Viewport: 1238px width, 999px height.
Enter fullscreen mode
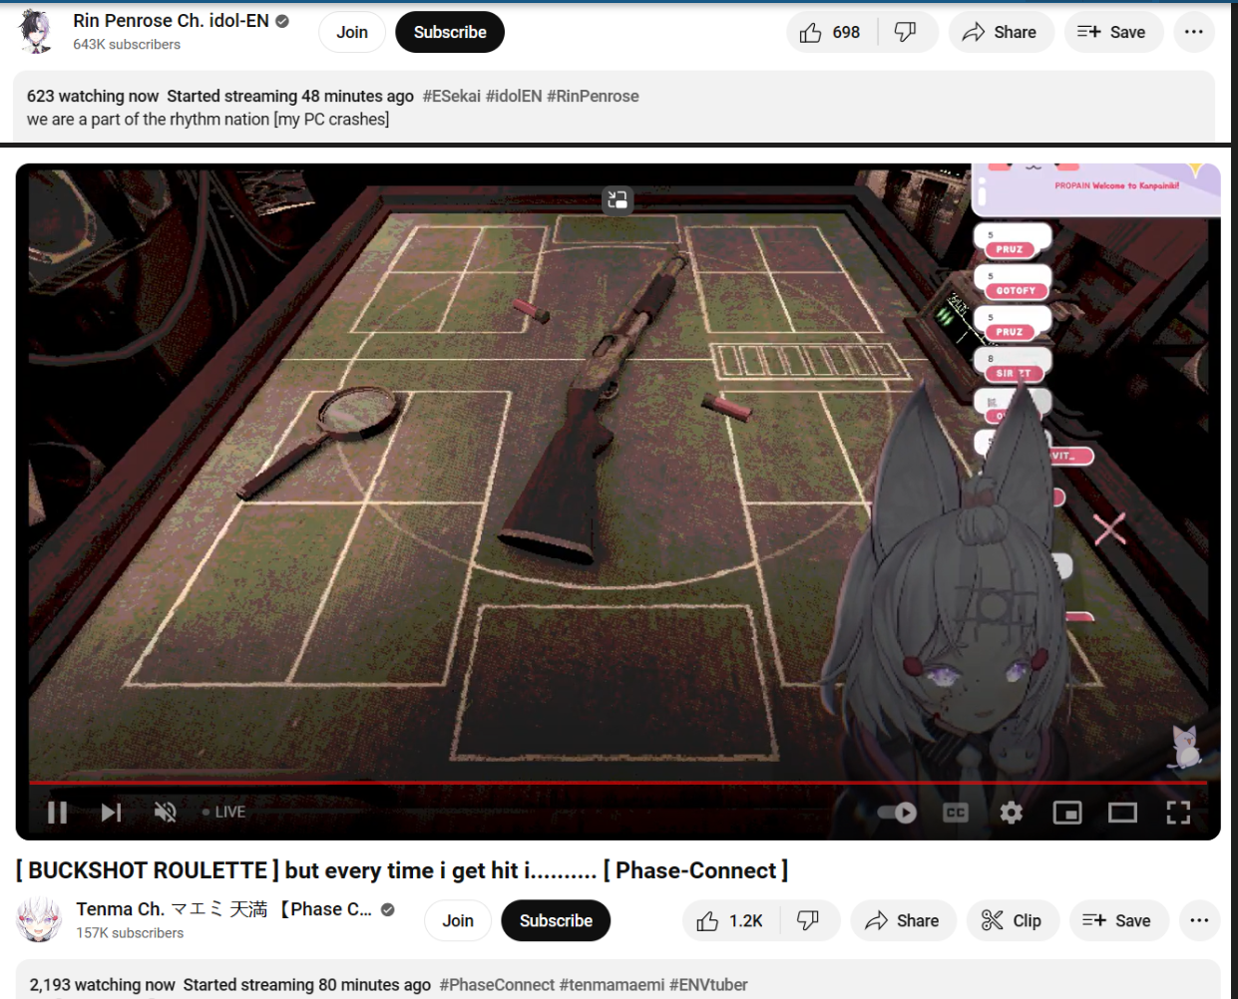coord(1178,813)
